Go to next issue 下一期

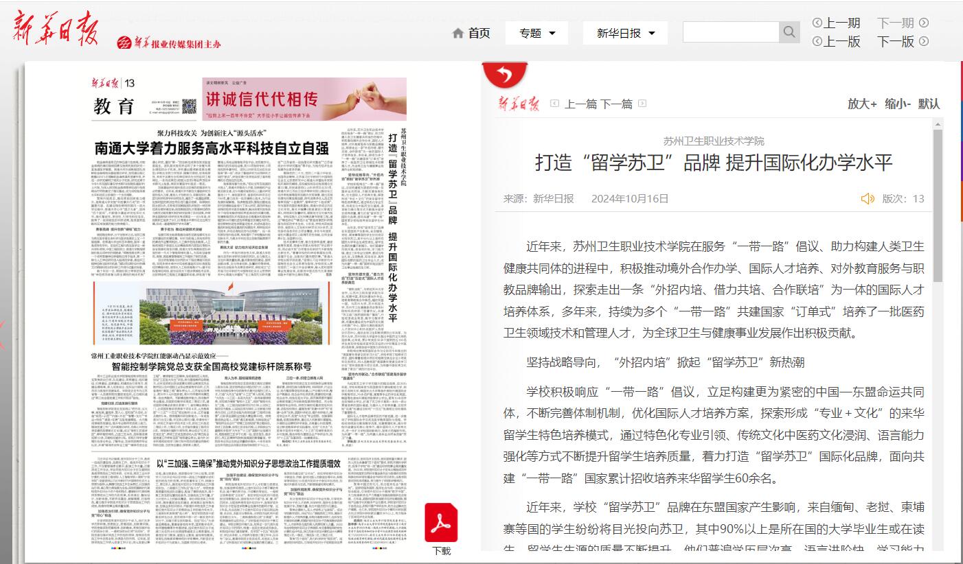(x=896, y=23)
